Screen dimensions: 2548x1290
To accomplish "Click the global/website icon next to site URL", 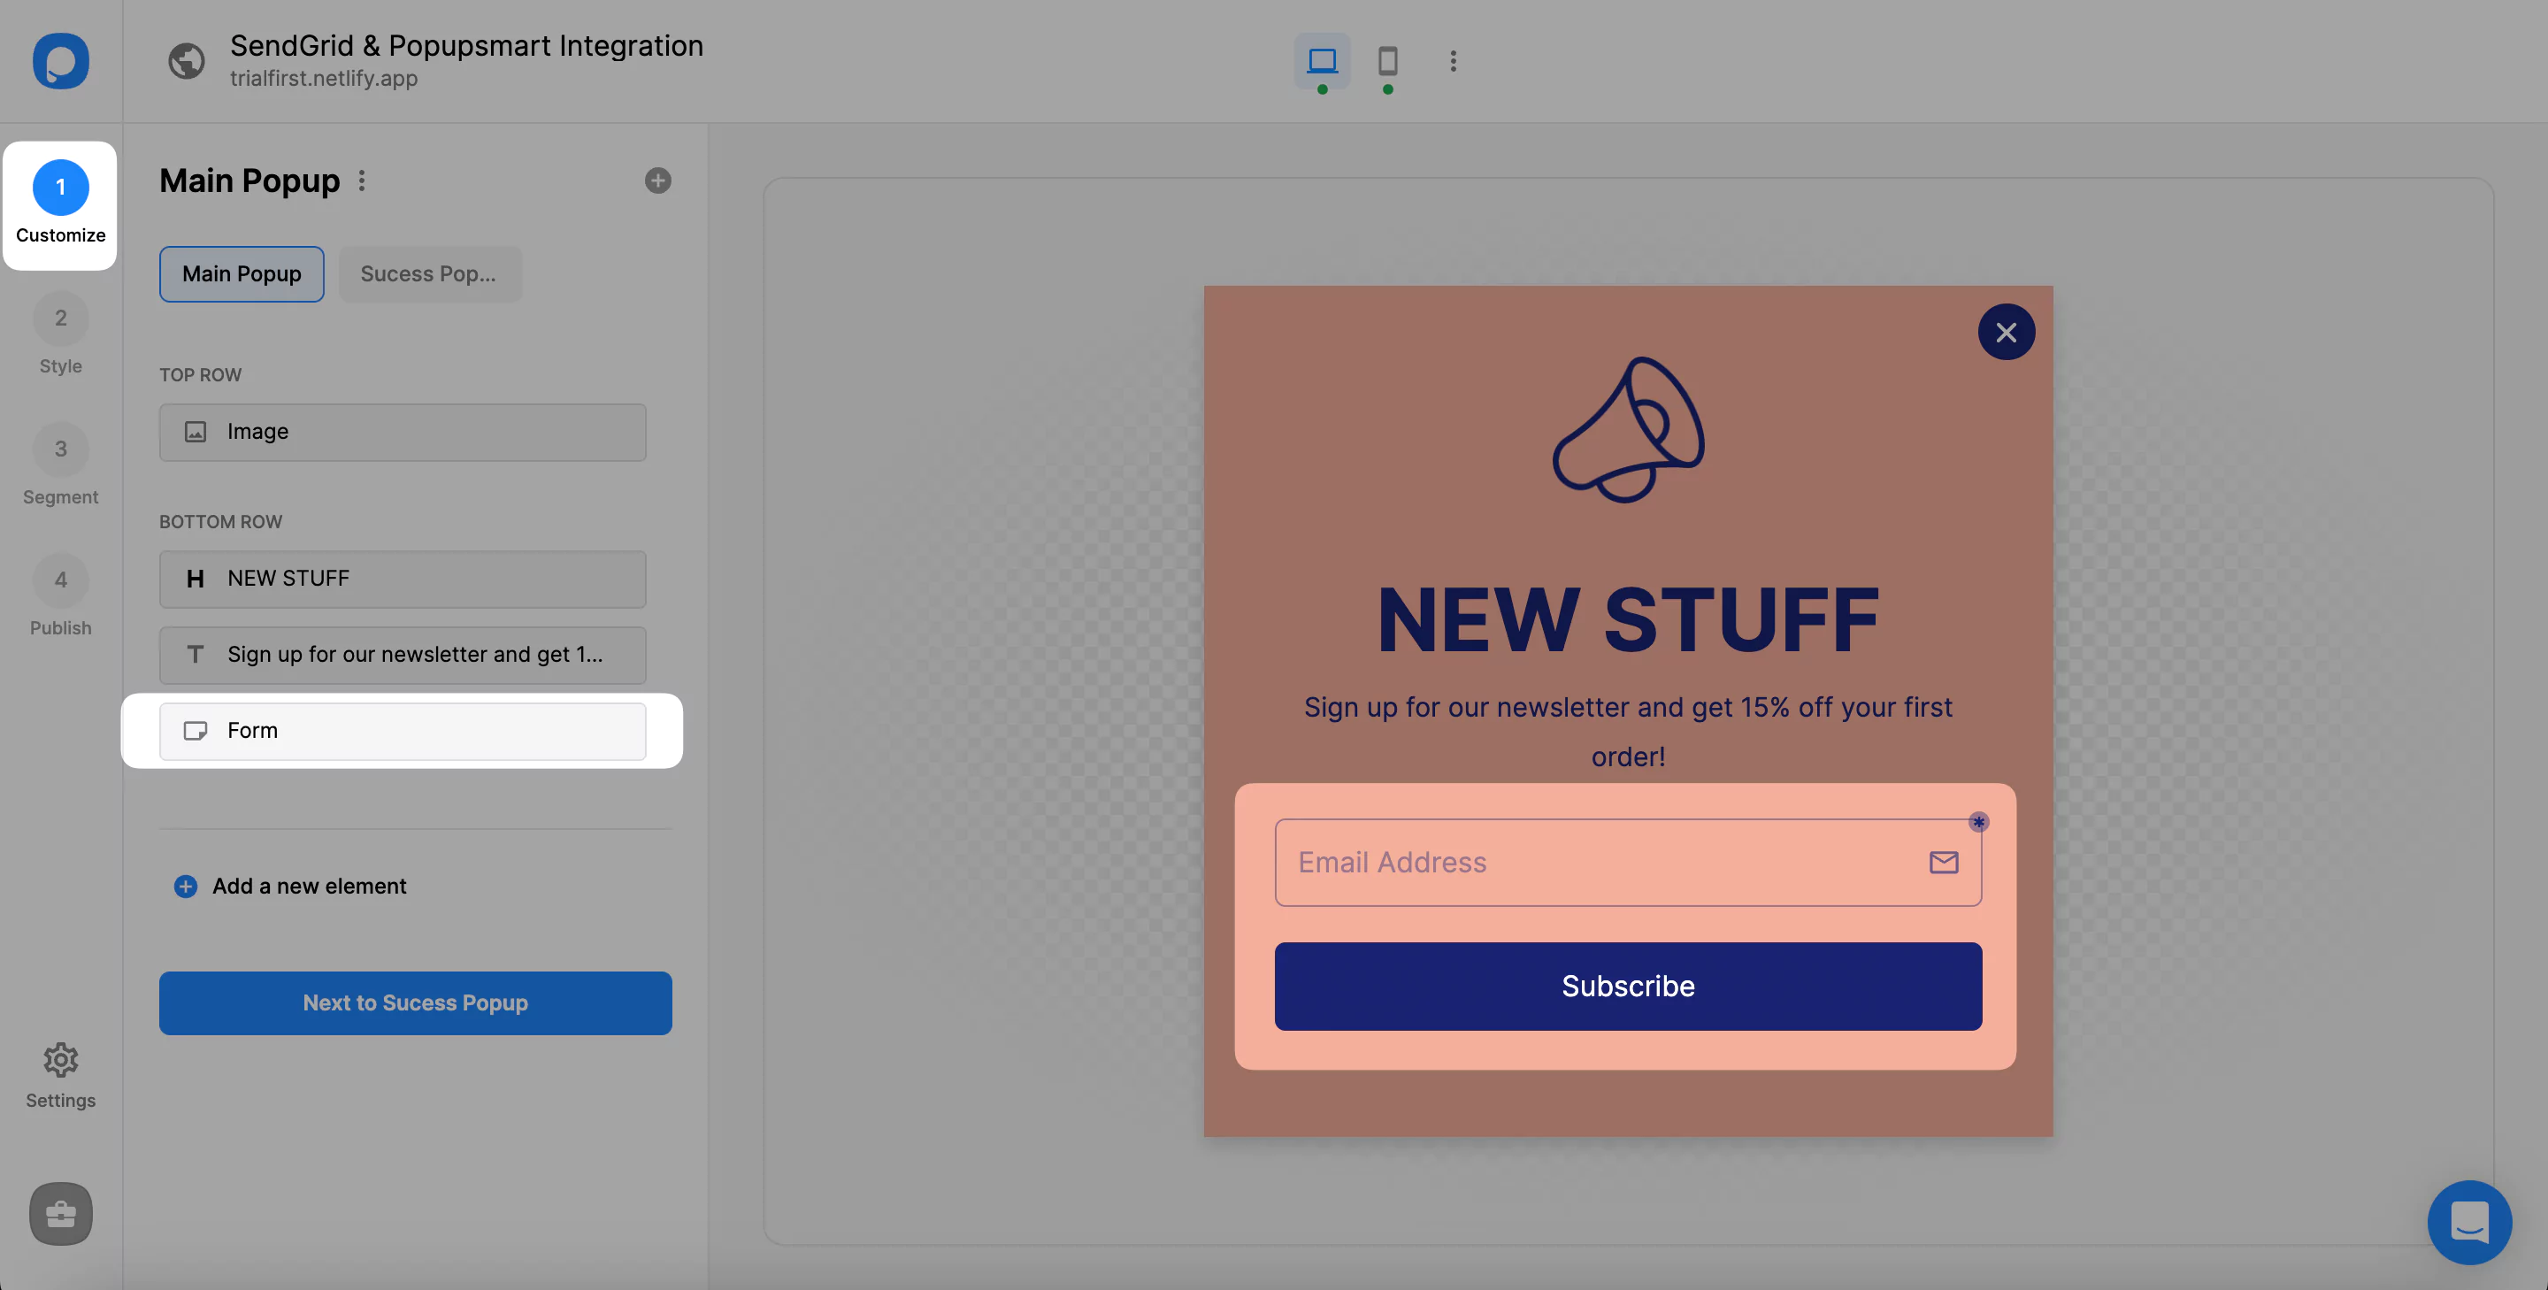I will pyautogui.click(x=186, y=61).
